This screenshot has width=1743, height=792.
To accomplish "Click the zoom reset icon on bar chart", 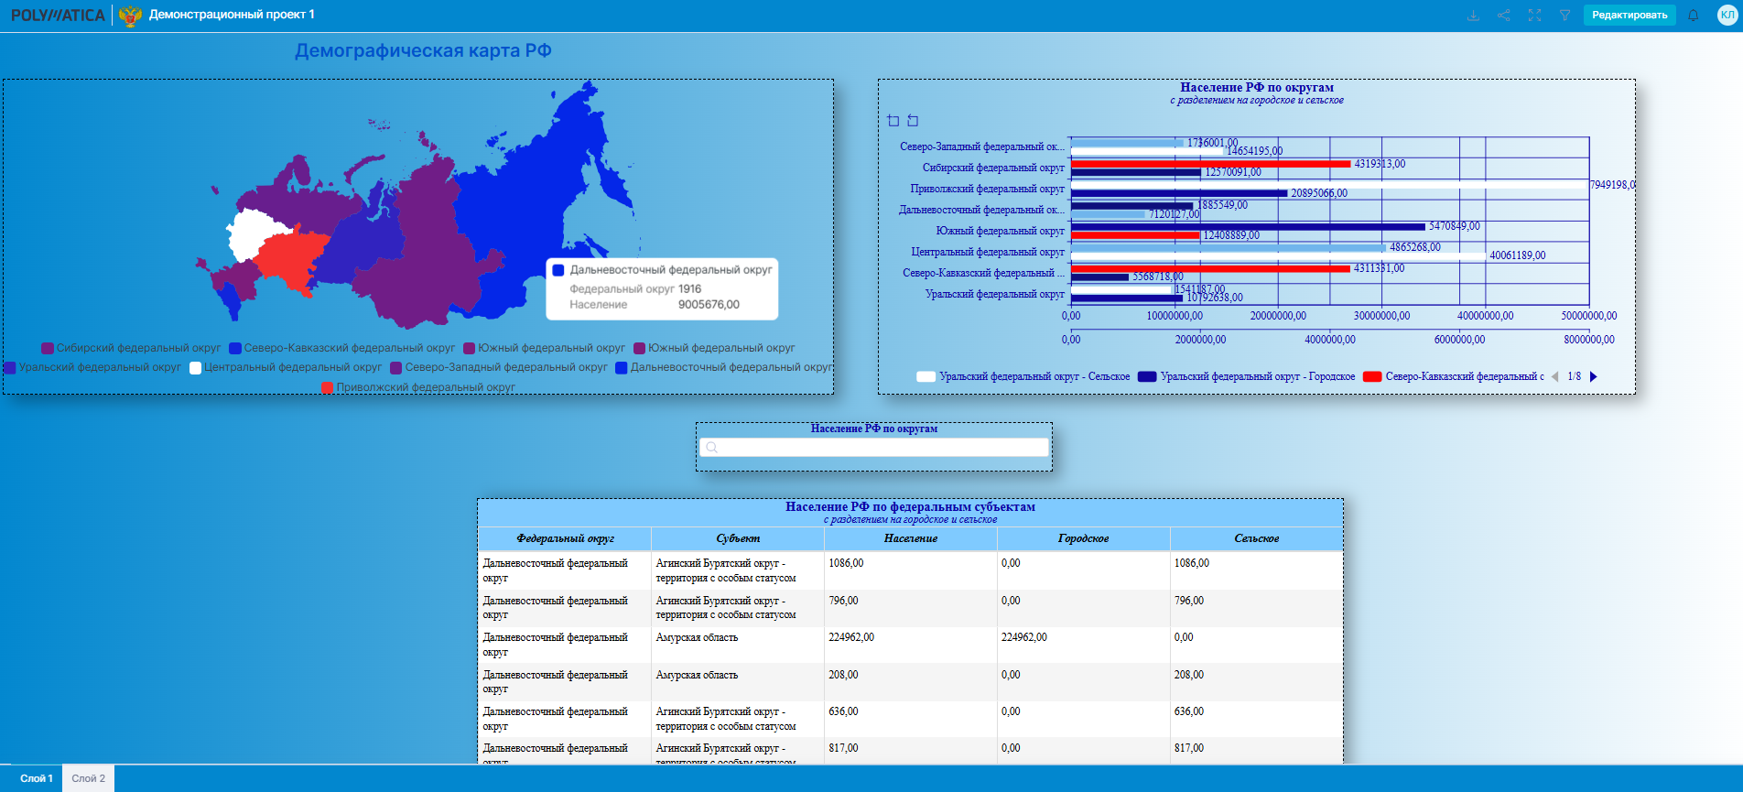I will 913,121.
